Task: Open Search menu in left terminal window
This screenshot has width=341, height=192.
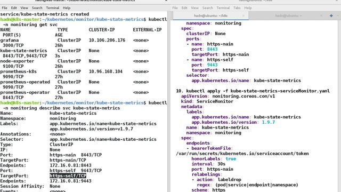Action: coord(37,8)
